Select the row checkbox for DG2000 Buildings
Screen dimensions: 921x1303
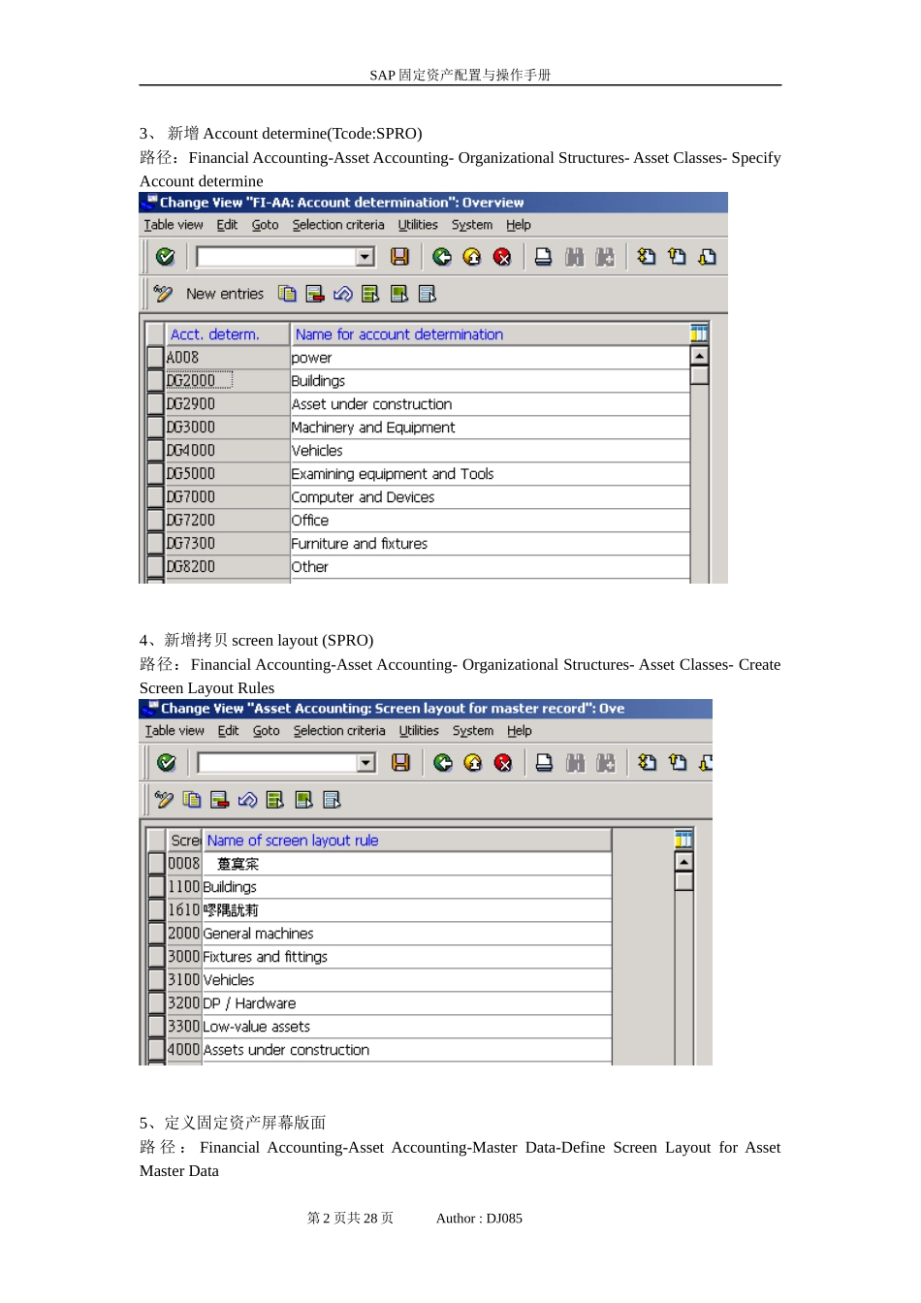155,381
